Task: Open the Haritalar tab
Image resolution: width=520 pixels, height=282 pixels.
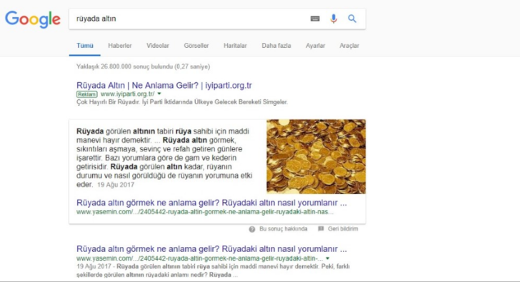Action: click(x=235, y=46)
